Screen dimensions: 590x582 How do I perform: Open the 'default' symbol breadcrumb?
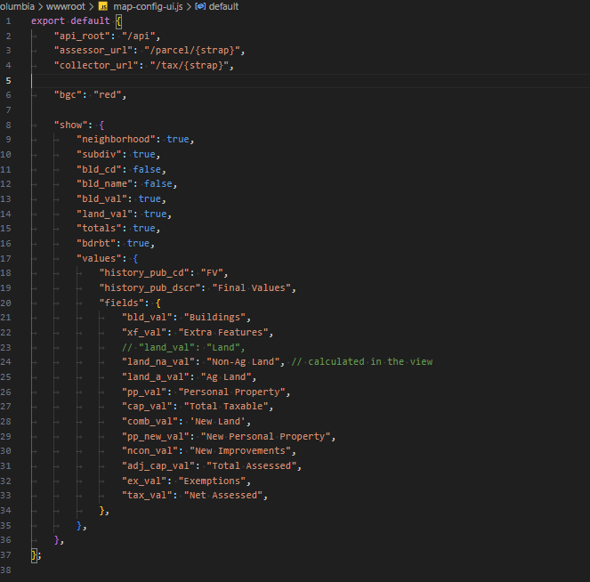(223, 6)
